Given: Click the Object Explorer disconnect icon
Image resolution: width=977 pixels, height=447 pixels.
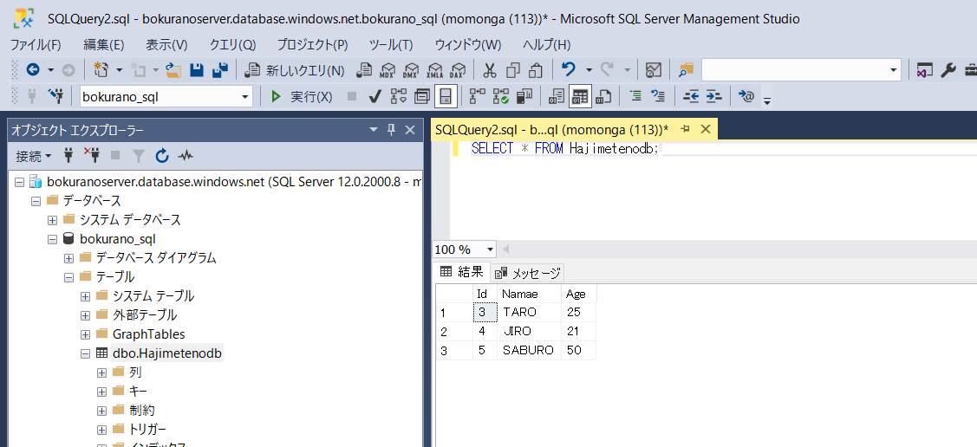Looking at the screenshot, I should coord(92,156).
